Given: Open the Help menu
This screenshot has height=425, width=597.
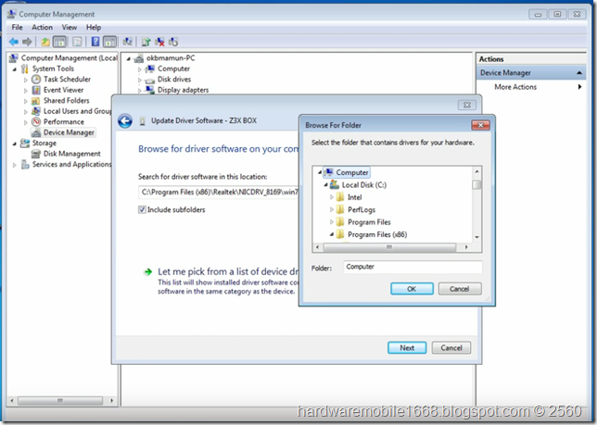Looking at the screenshot, I should click(94, 28).
